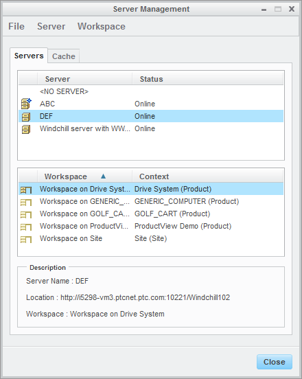The image size is (302, 379).
Task: Click Drive System (Product) context
Action: (173, 189)
